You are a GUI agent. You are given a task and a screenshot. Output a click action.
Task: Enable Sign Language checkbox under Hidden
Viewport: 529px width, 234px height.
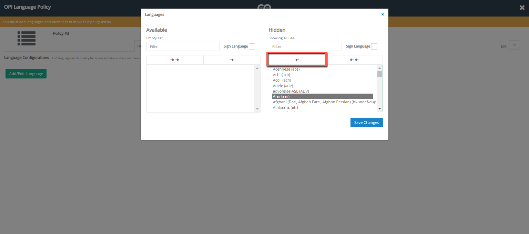tap(374, 46)
